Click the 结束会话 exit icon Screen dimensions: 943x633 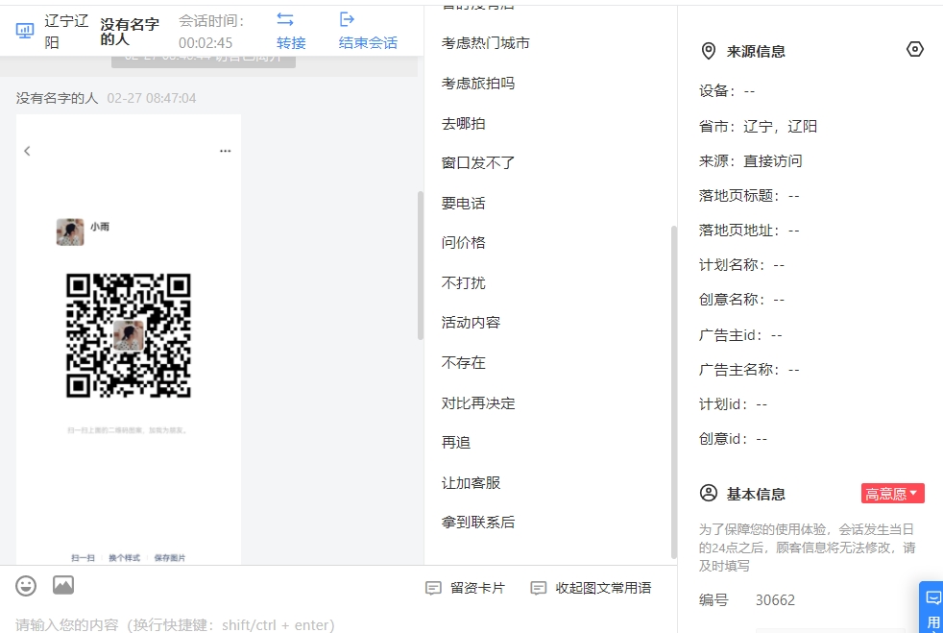click(x=347, y=19)
